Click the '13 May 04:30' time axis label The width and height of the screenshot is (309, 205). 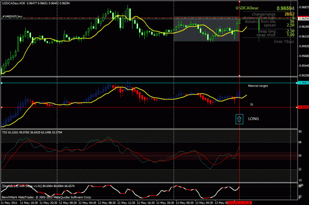204,203
